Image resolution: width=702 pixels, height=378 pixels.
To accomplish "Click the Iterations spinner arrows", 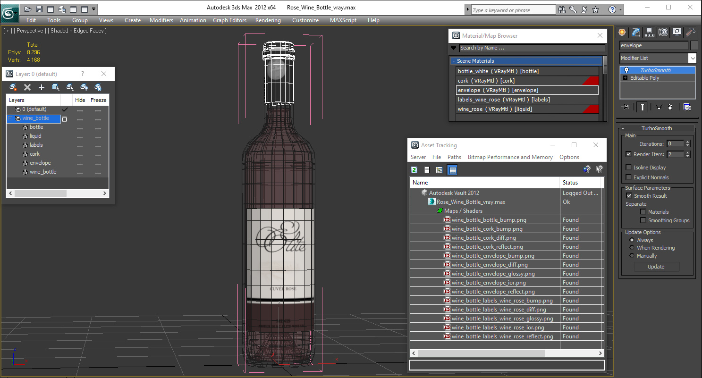I will point(687,144).
